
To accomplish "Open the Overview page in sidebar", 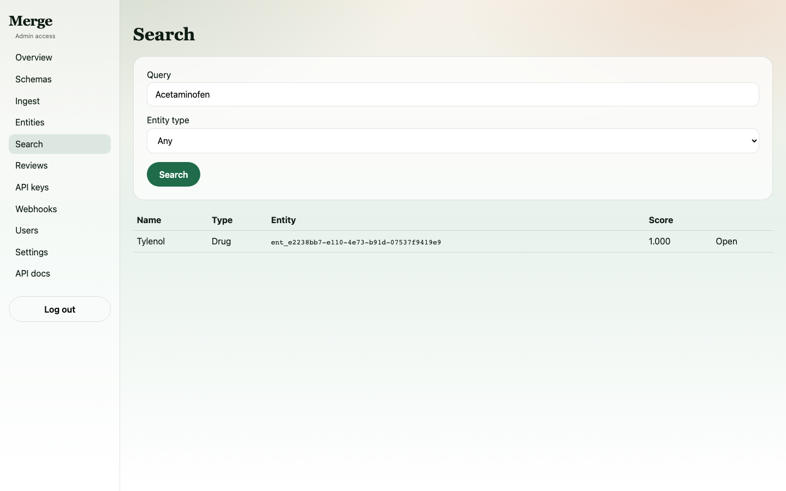I will tap(59, 57).
